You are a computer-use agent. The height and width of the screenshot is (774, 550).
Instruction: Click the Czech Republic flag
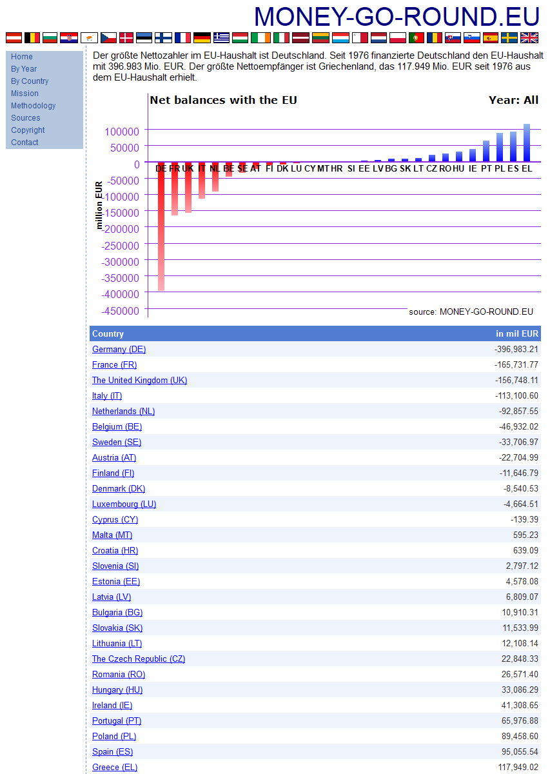pos(108,38)
